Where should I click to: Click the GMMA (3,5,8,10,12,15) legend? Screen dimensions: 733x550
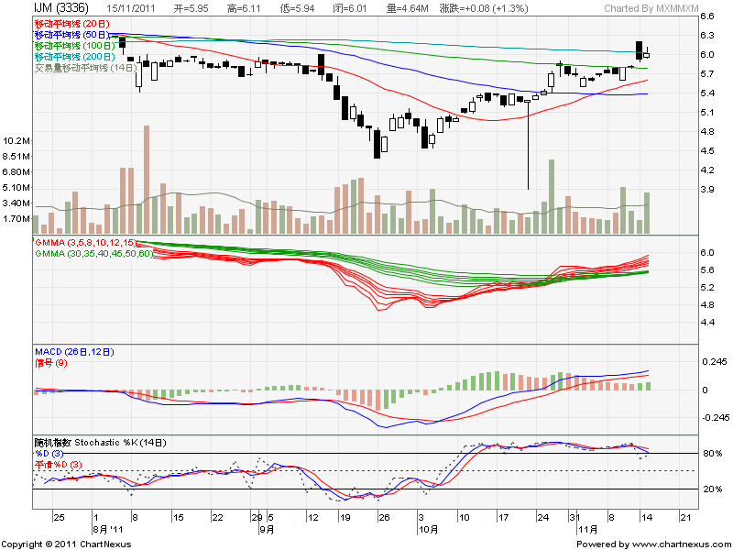(x=83, y=242)
